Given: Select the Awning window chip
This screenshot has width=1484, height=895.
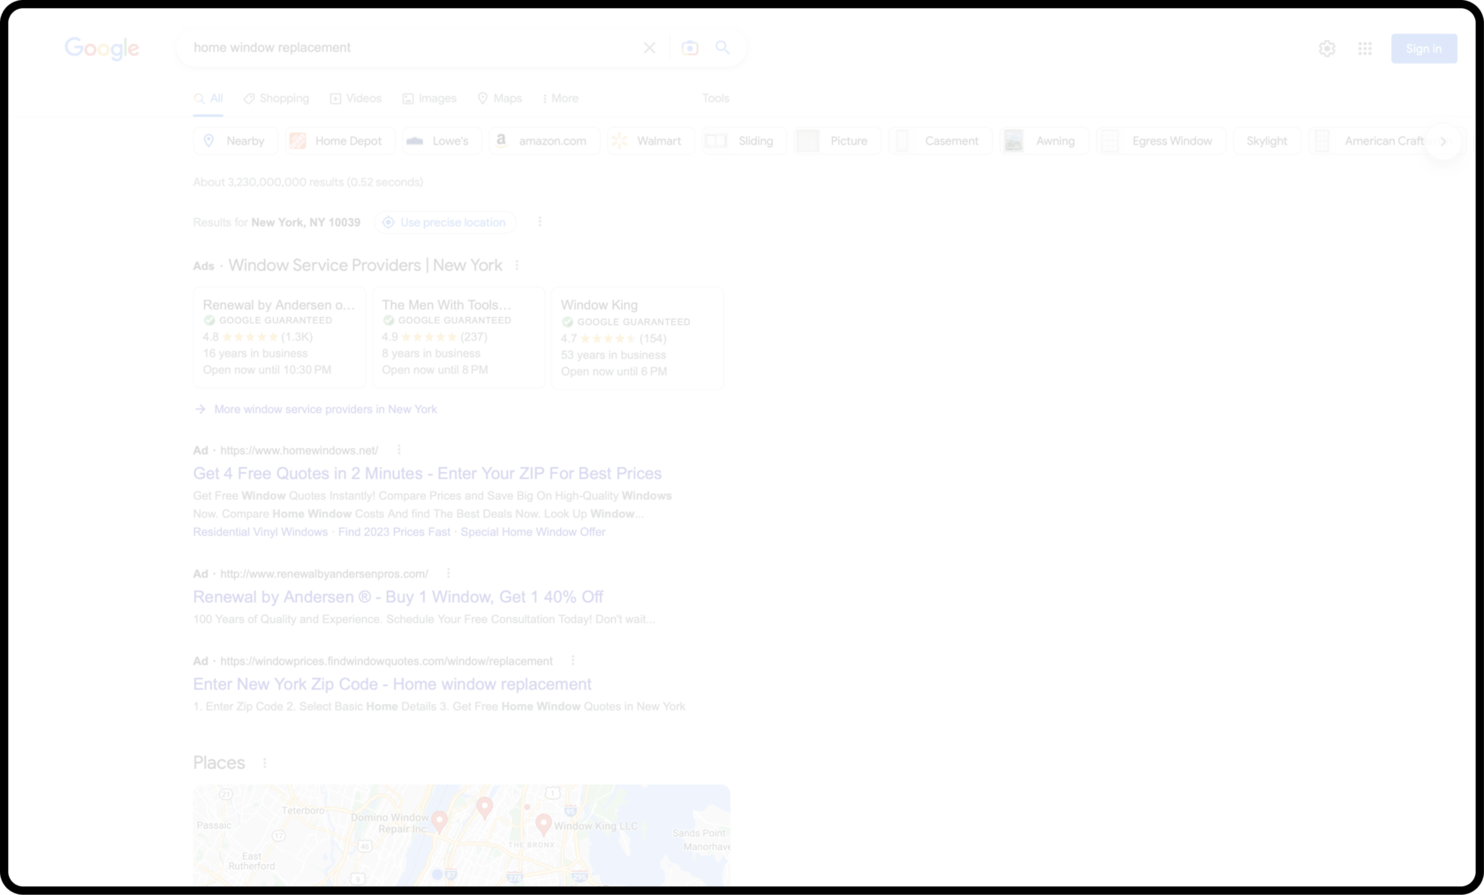Looking at the screenshot, I should [1043, 141].
